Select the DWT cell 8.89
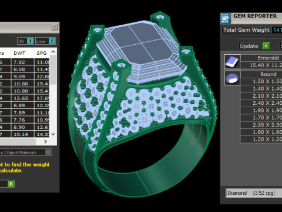 (x=22, y=105)
